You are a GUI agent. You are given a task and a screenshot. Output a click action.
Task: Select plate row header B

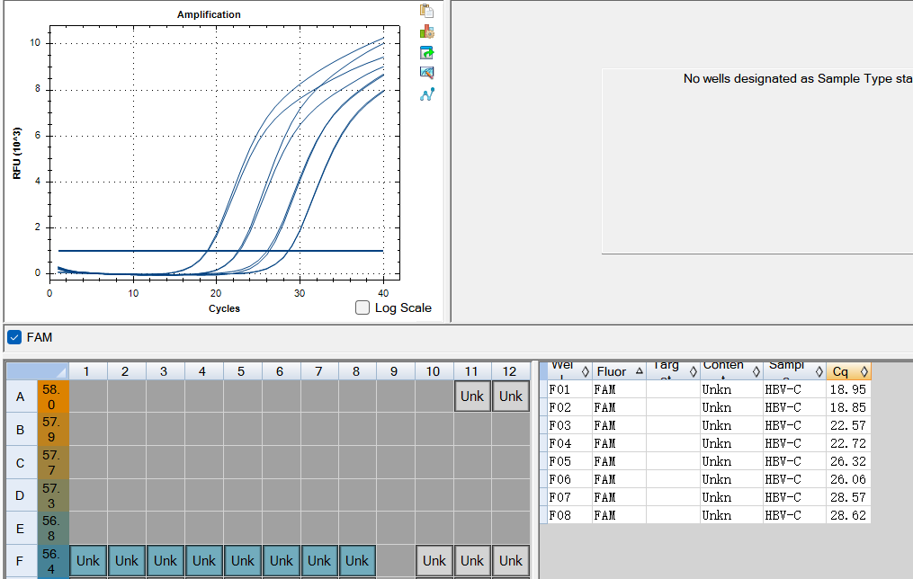coord(21,430)
